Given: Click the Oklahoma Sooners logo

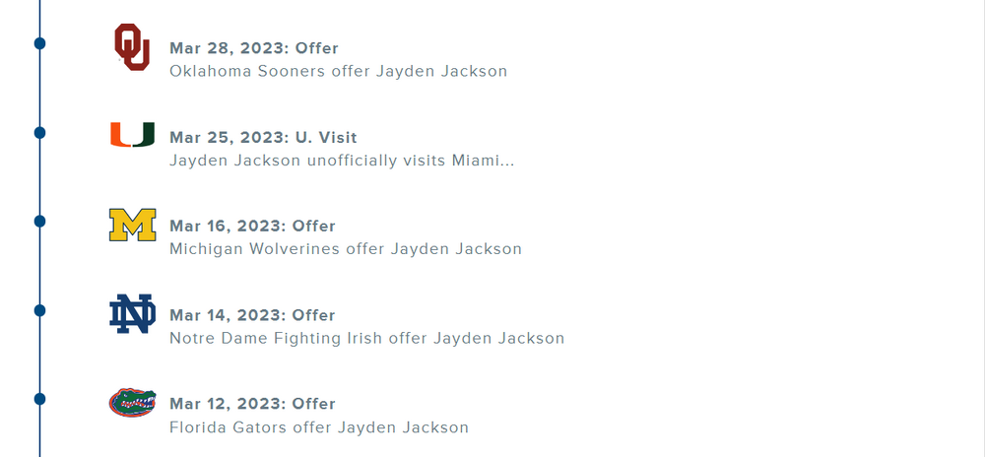Looking at the screenshot, I should point(132,47).
